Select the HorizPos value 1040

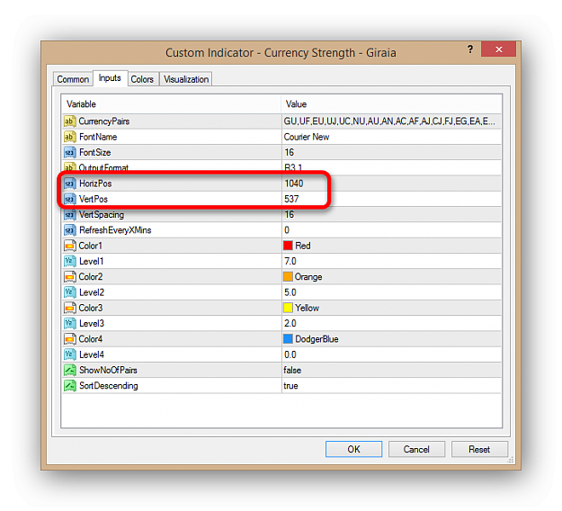(x=294, y=184)
